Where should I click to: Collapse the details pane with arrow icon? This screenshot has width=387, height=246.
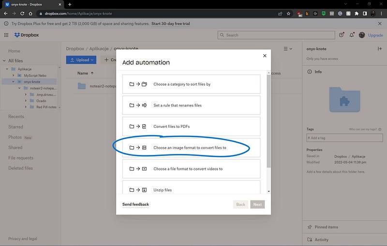[379, 48]
